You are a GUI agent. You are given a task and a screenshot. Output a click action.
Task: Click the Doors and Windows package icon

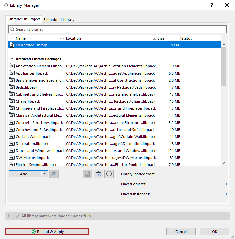coord(12,150)
